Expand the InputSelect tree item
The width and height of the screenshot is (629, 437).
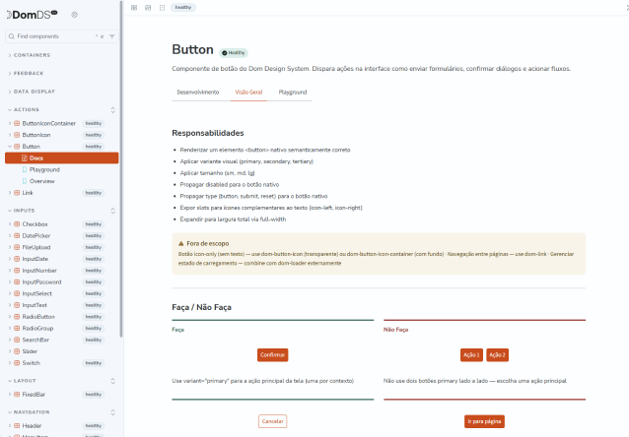point(10,293)
